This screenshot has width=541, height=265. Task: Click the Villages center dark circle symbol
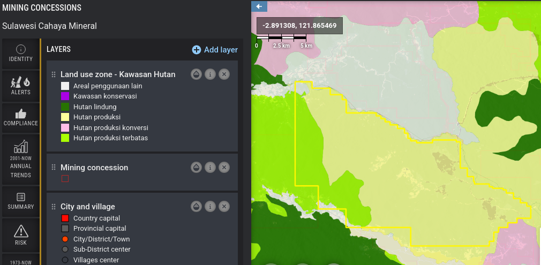[x=65, y=260]
